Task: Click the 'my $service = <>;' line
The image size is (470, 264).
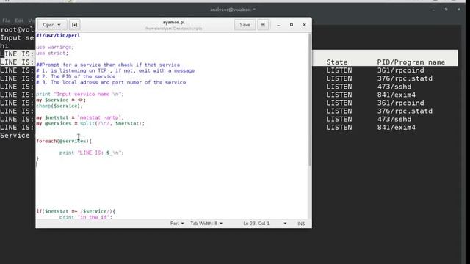Action: (x=61, y=100)
